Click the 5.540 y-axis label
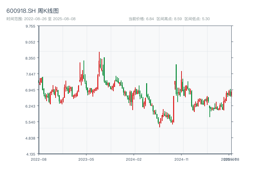Image resolution: width=257 pixels, height=192 pixels. [31, 122]
